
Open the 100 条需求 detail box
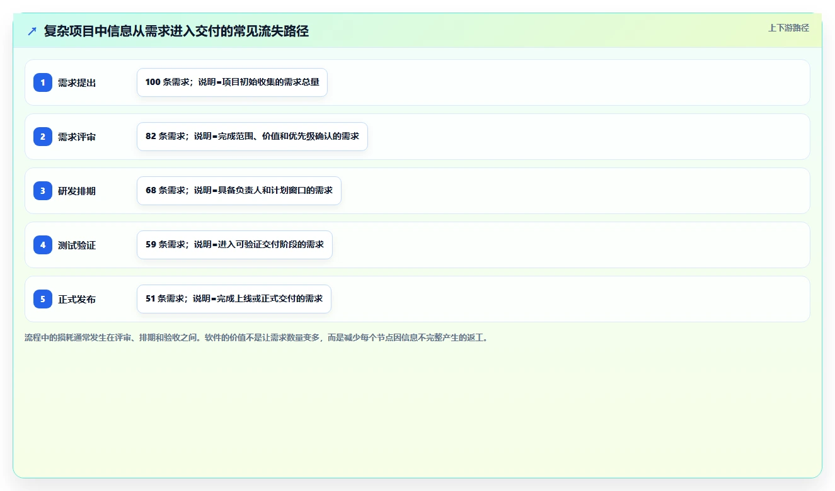[232, 82]
